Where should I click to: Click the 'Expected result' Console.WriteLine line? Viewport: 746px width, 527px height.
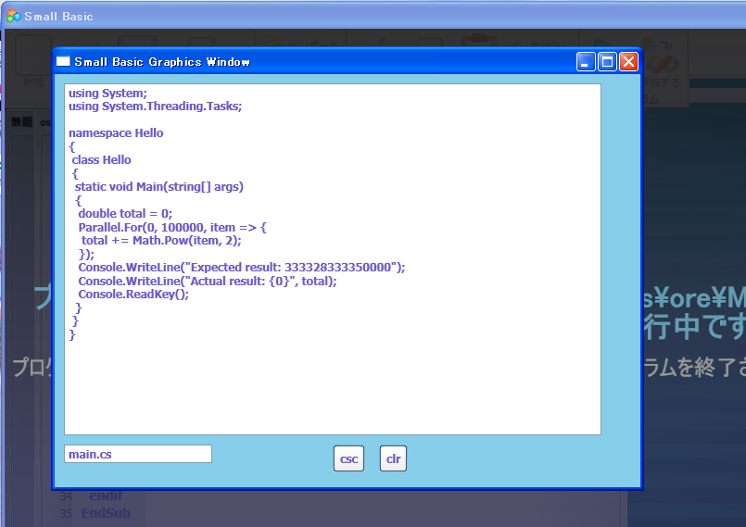tap(242, 268)
